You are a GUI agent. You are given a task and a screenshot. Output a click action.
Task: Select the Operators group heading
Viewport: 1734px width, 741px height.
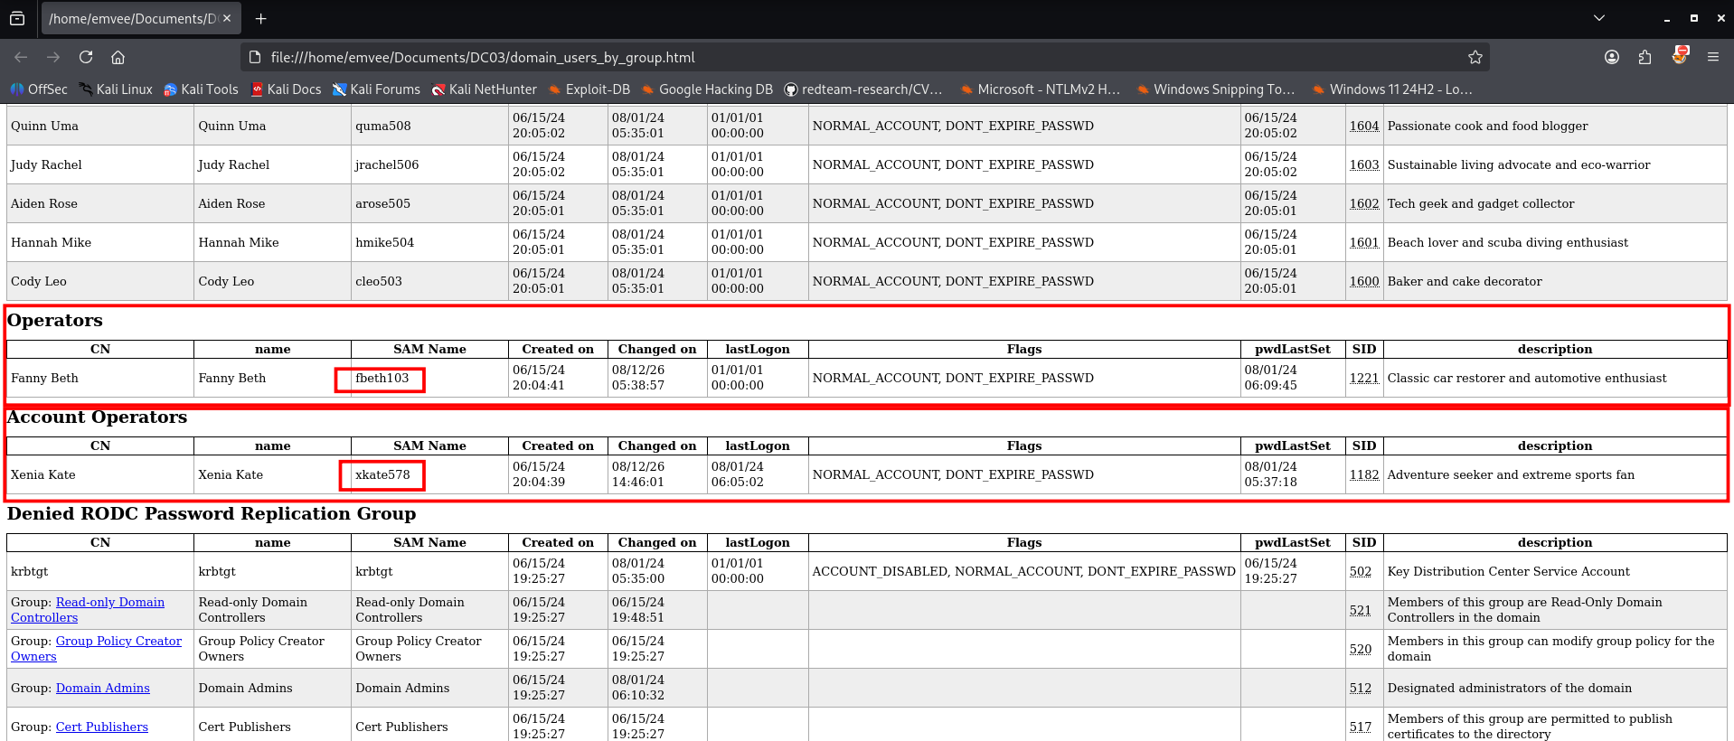[x=55, y=320]
